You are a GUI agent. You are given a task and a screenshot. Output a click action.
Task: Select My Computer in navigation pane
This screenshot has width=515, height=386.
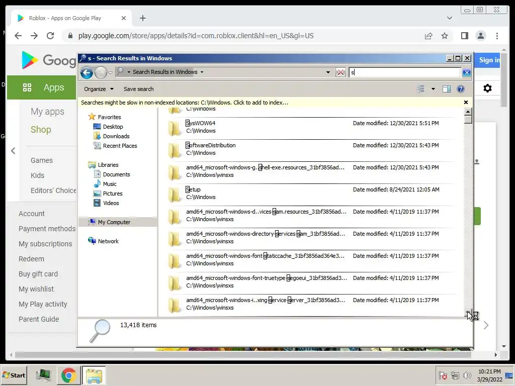(114, 222)
